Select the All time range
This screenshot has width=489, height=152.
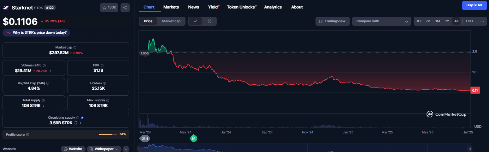pos(456,21)
